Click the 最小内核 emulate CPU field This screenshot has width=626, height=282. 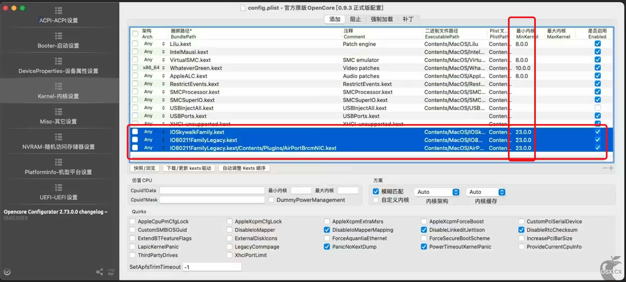pos(301,190)
